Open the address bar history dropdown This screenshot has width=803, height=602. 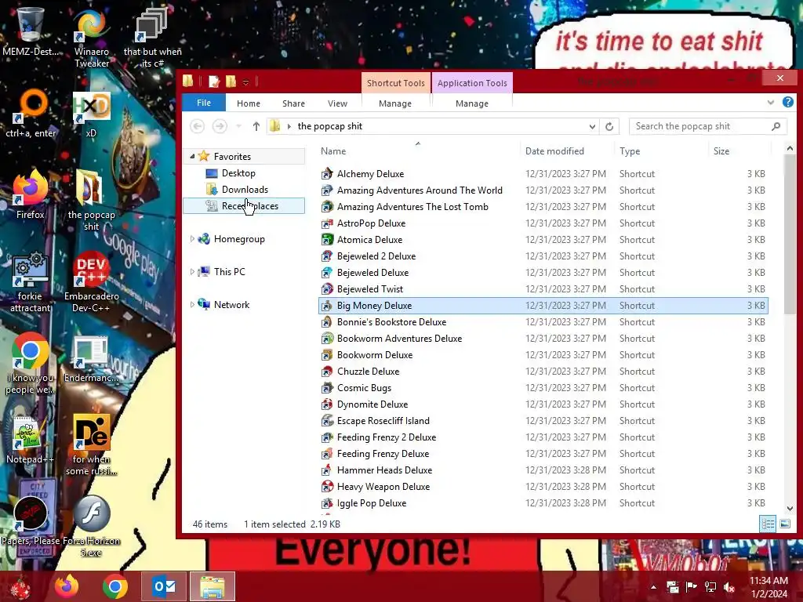(592, 126)
